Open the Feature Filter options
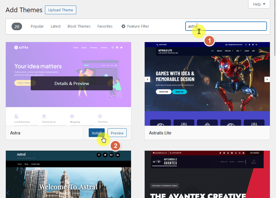 pos(135,26)
